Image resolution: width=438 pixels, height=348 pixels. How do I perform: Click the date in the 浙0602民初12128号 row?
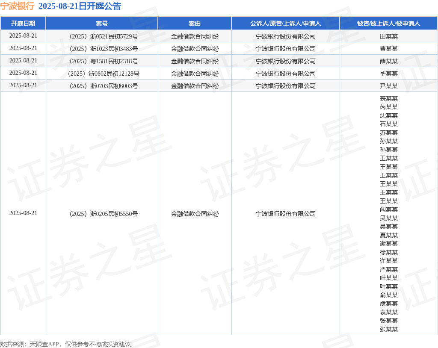pyautogui.click(x=23, y=73)
